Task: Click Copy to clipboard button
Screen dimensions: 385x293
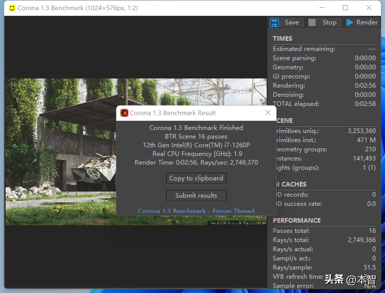Action: 196,178
